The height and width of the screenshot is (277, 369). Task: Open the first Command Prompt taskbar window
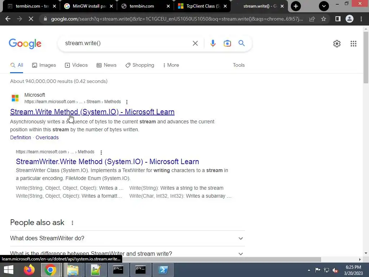coord(118,270)
